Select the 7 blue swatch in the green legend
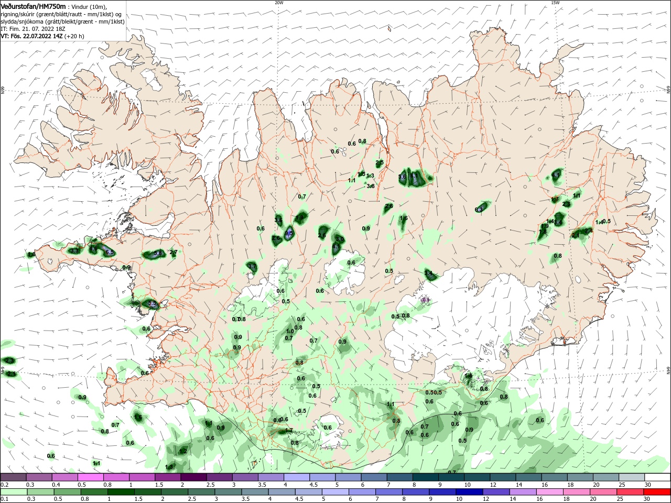Viewport: 671px width, 503px height. point(388,492)
